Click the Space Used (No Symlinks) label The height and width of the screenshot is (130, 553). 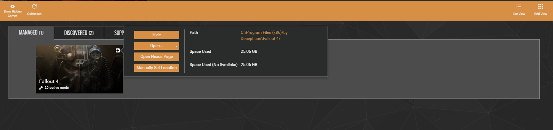pyautogui.click(x=214, y=65)
